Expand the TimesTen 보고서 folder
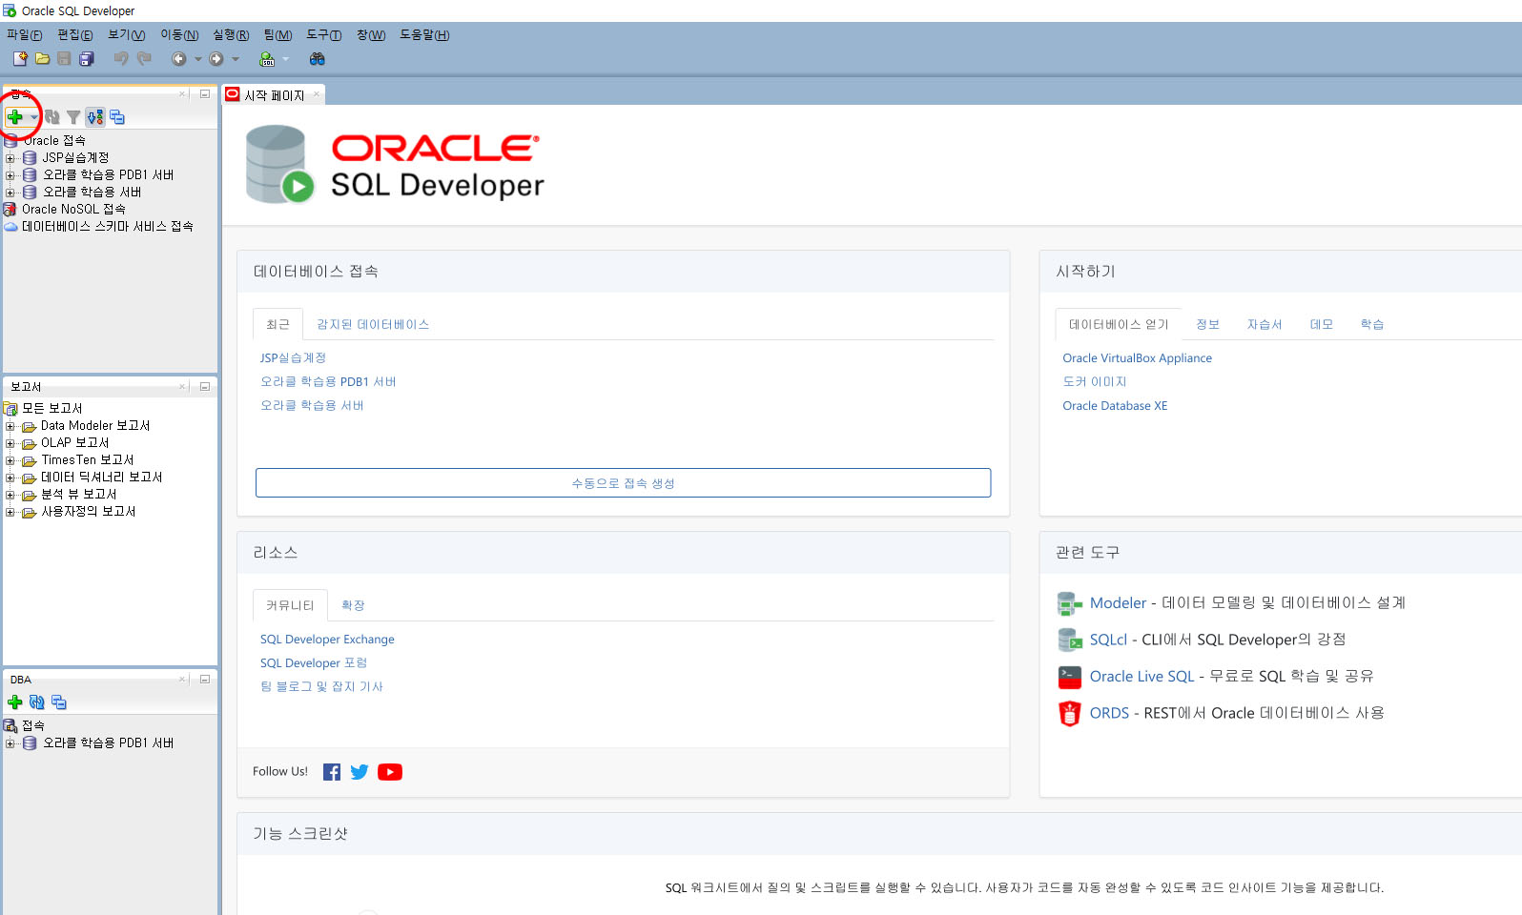This screenshot has height=915, width=1522. 10,460
